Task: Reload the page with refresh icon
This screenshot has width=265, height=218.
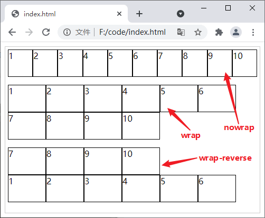Action: point(46,32)
